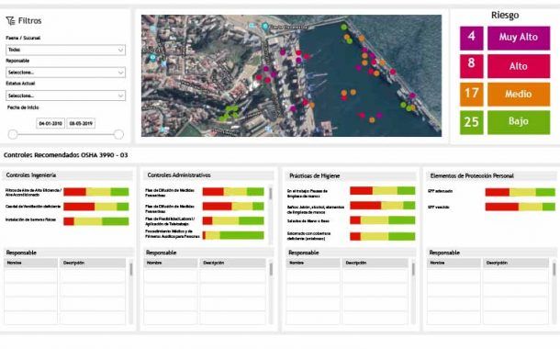Select the purple tile showing 4
Image resolution: width=560 pixels, height=349 pixels.
coord(472,38)
